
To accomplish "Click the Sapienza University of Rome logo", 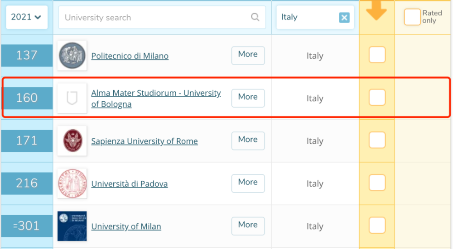I will 72,141.
